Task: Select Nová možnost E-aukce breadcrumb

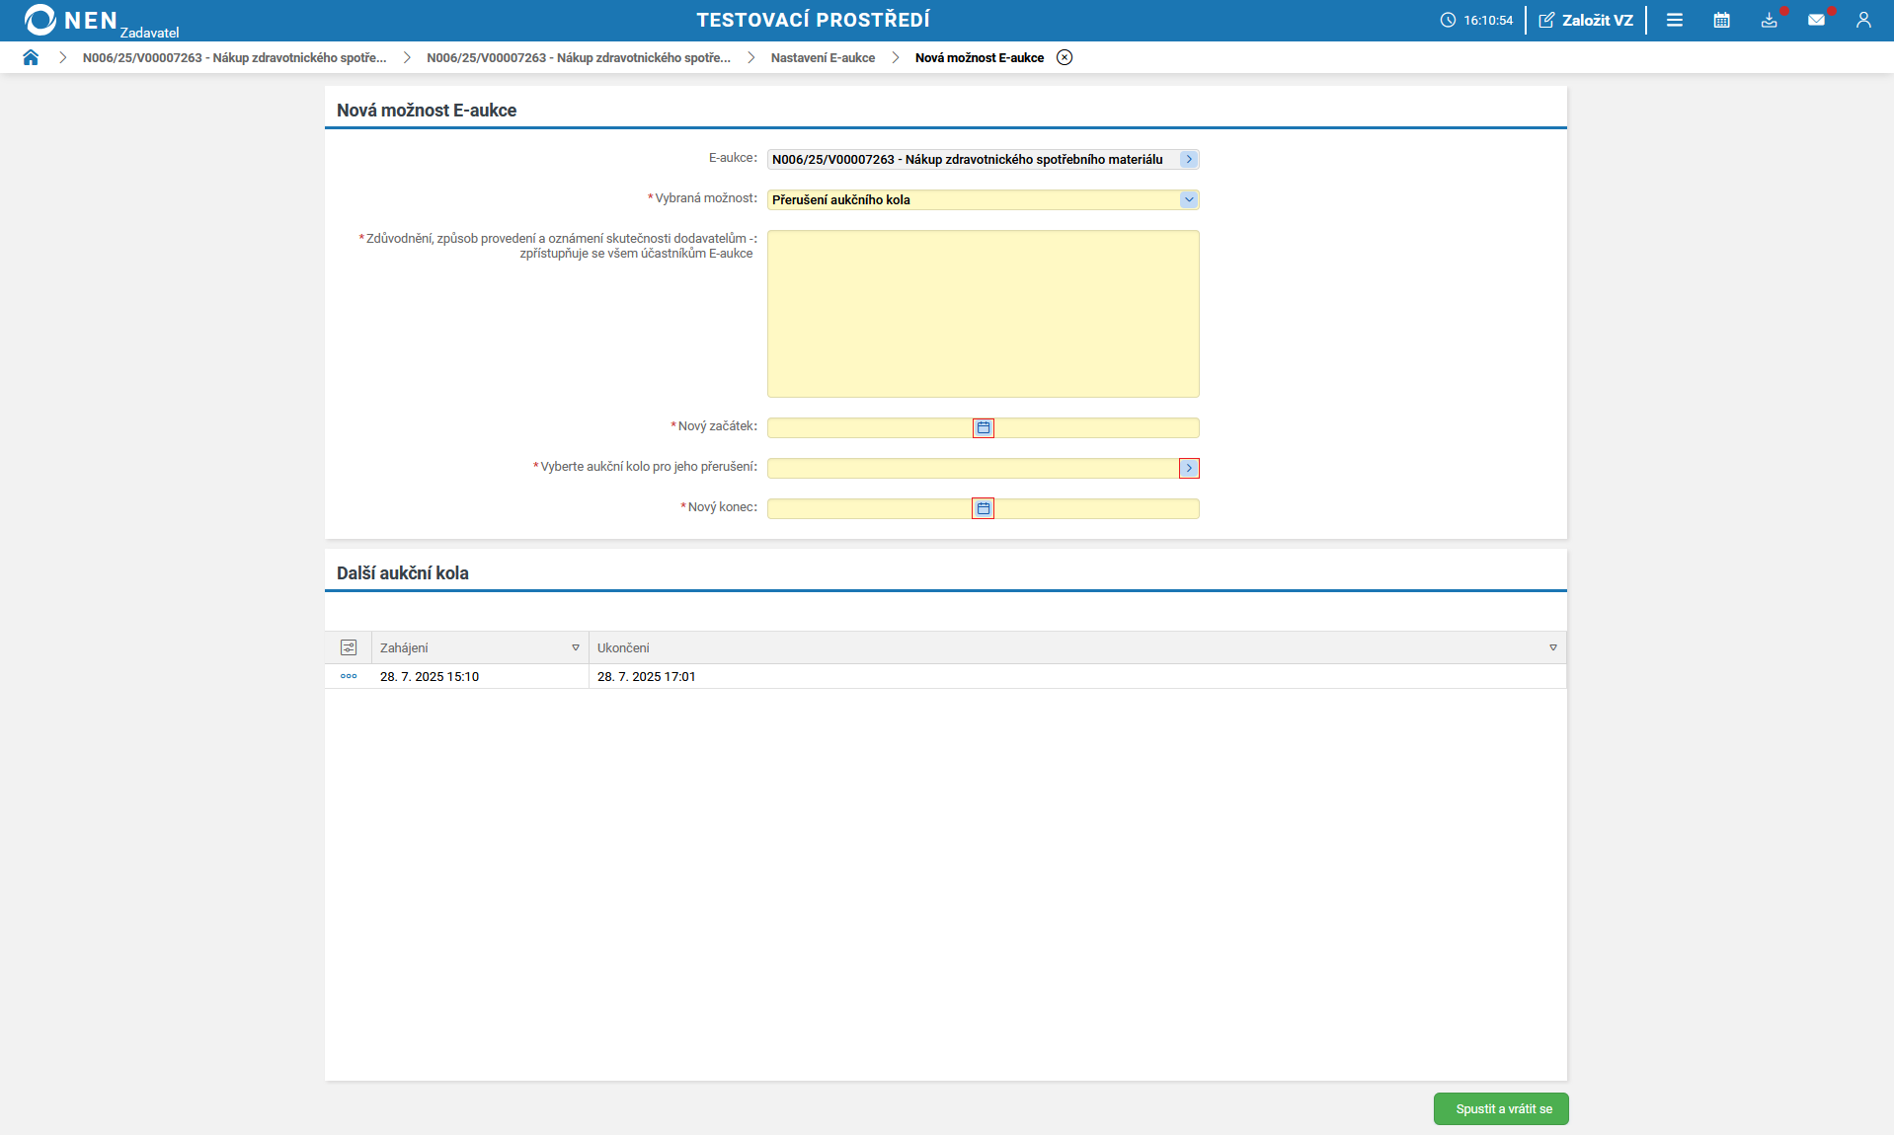Action: [x=980, y=57]
